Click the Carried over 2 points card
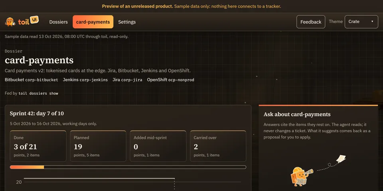The image size is (383, 191). point(218,146)
